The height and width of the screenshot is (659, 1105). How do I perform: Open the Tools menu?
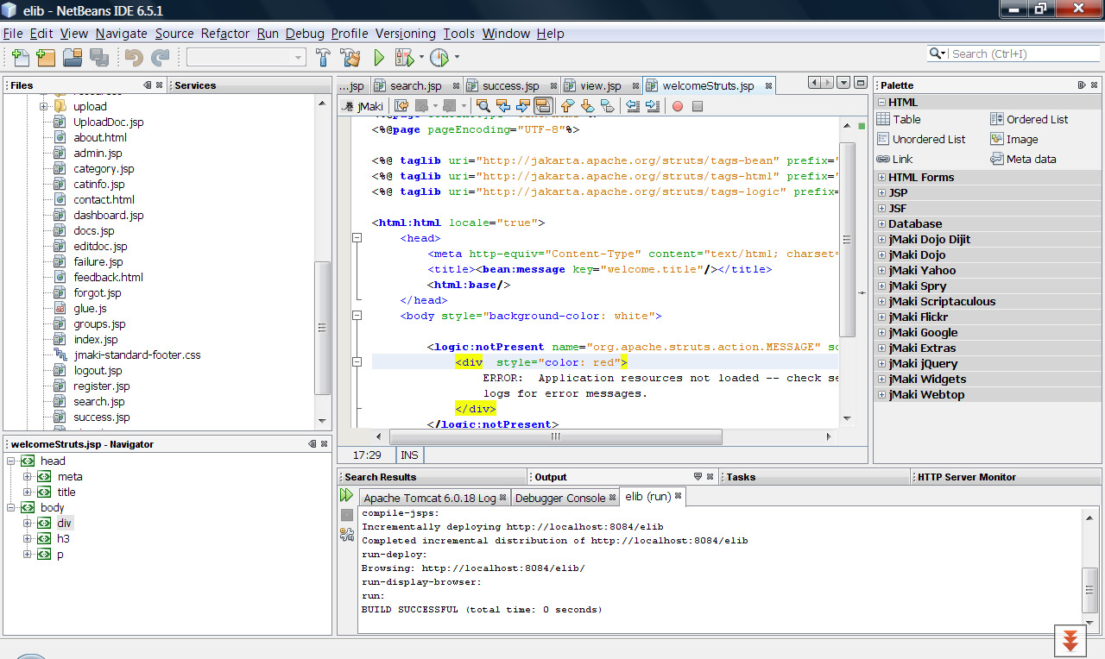[459, 34]
